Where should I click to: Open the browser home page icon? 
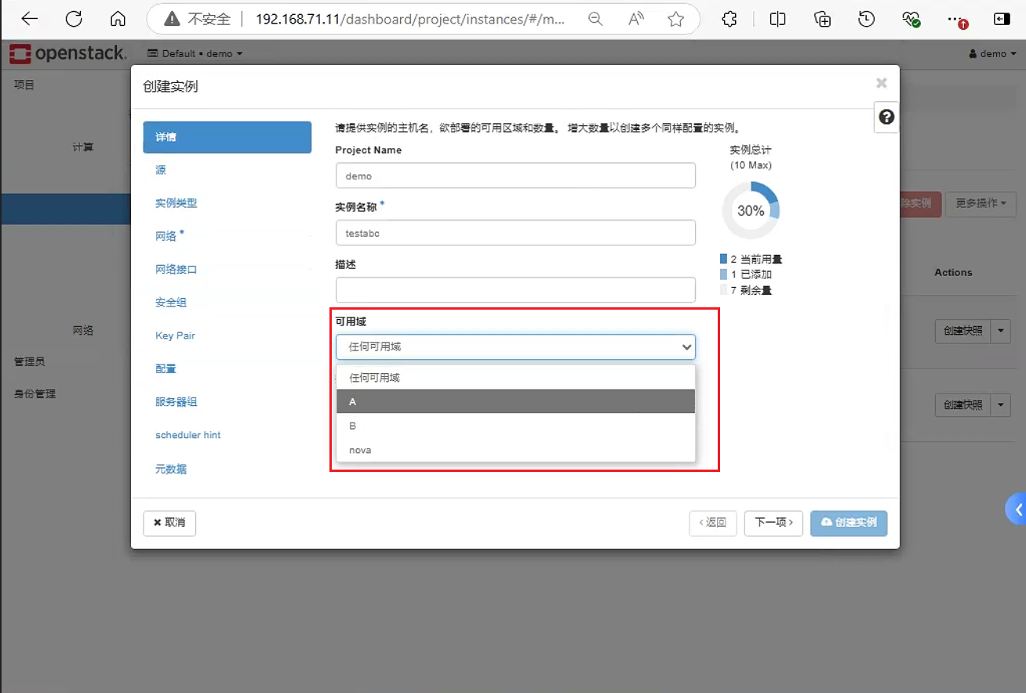pyautogui.click(x=118, y=20)
